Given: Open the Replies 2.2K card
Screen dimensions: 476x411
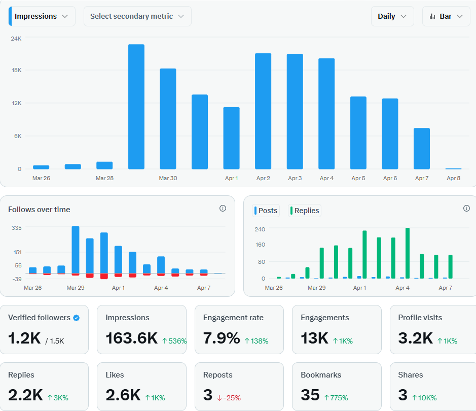Looking at the screenshot, I should [44, 387].
